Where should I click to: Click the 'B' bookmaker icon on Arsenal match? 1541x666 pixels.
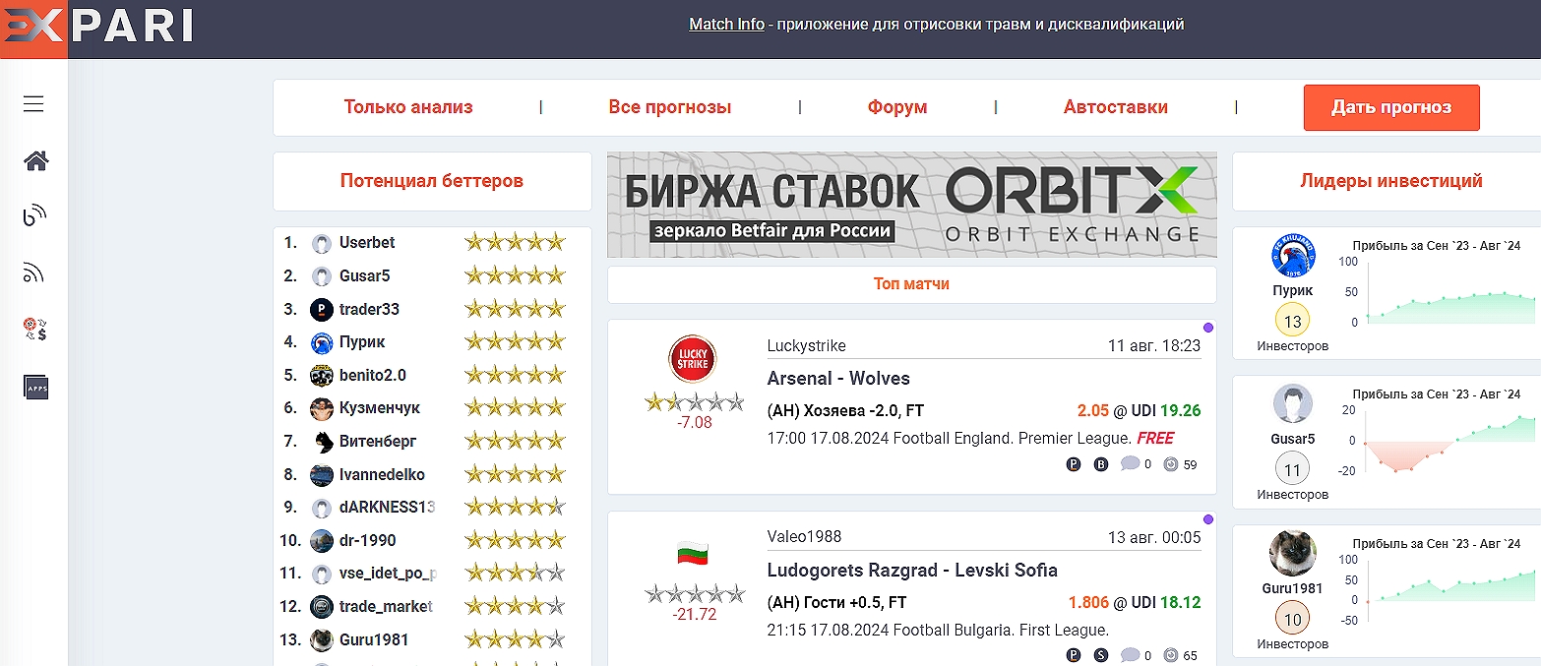(1101, 464)
